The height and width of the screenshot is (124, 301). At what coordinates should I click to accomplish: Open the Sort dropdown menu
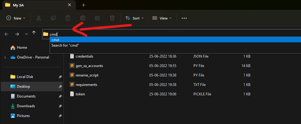point(134,18)
